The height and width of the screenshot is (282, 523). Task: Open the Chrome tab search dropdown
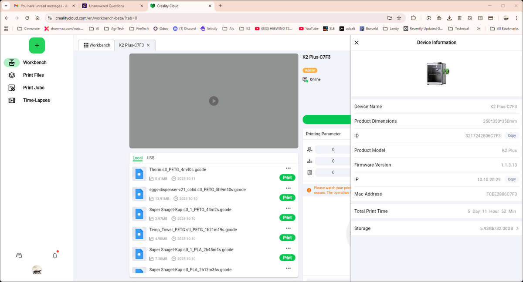pyautogui.click(x=6, y=6)
